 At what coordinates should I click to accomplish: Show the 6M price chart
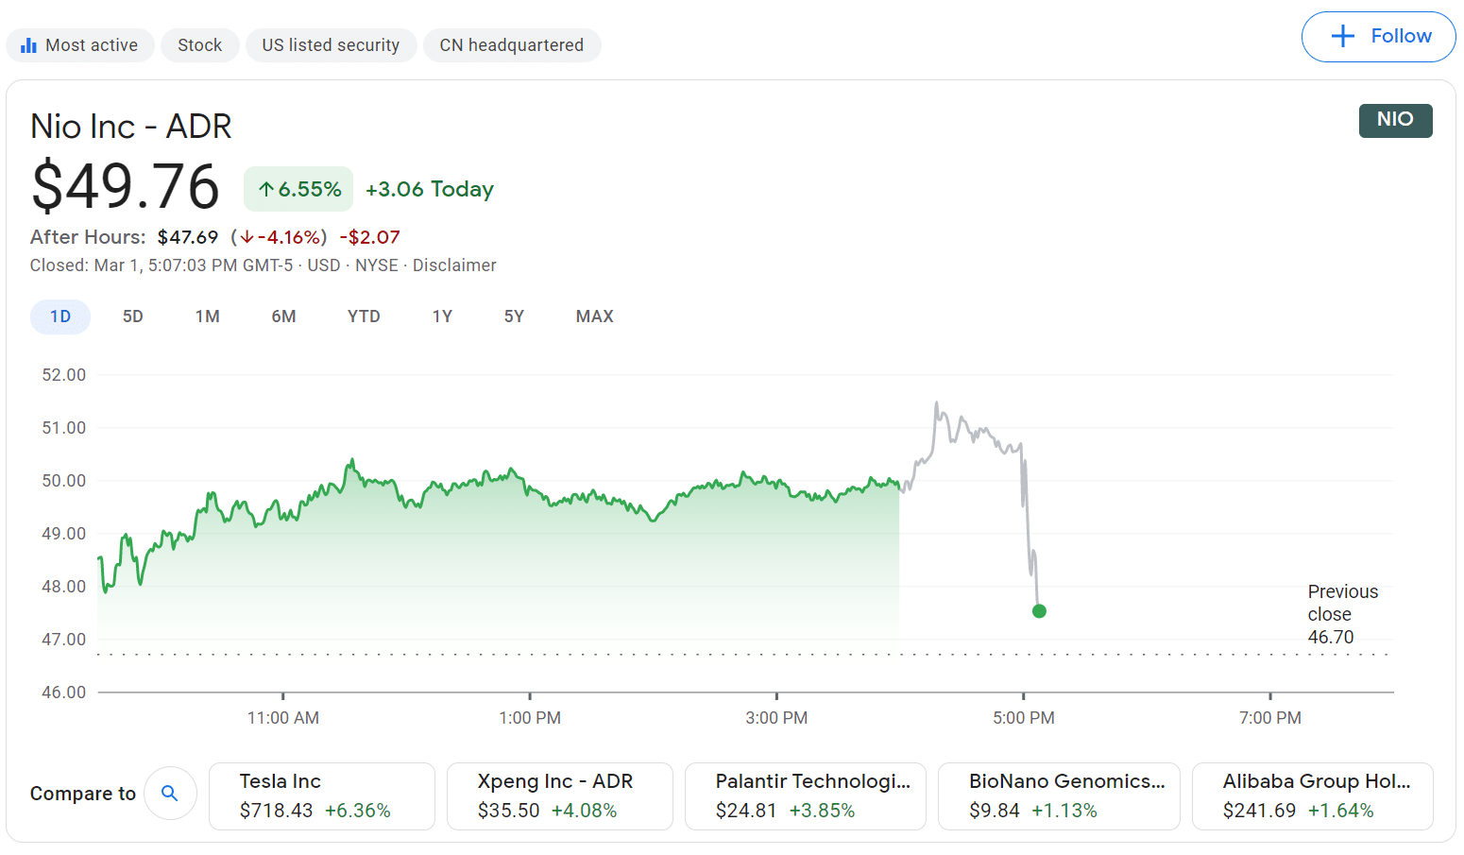click(283, 316)
